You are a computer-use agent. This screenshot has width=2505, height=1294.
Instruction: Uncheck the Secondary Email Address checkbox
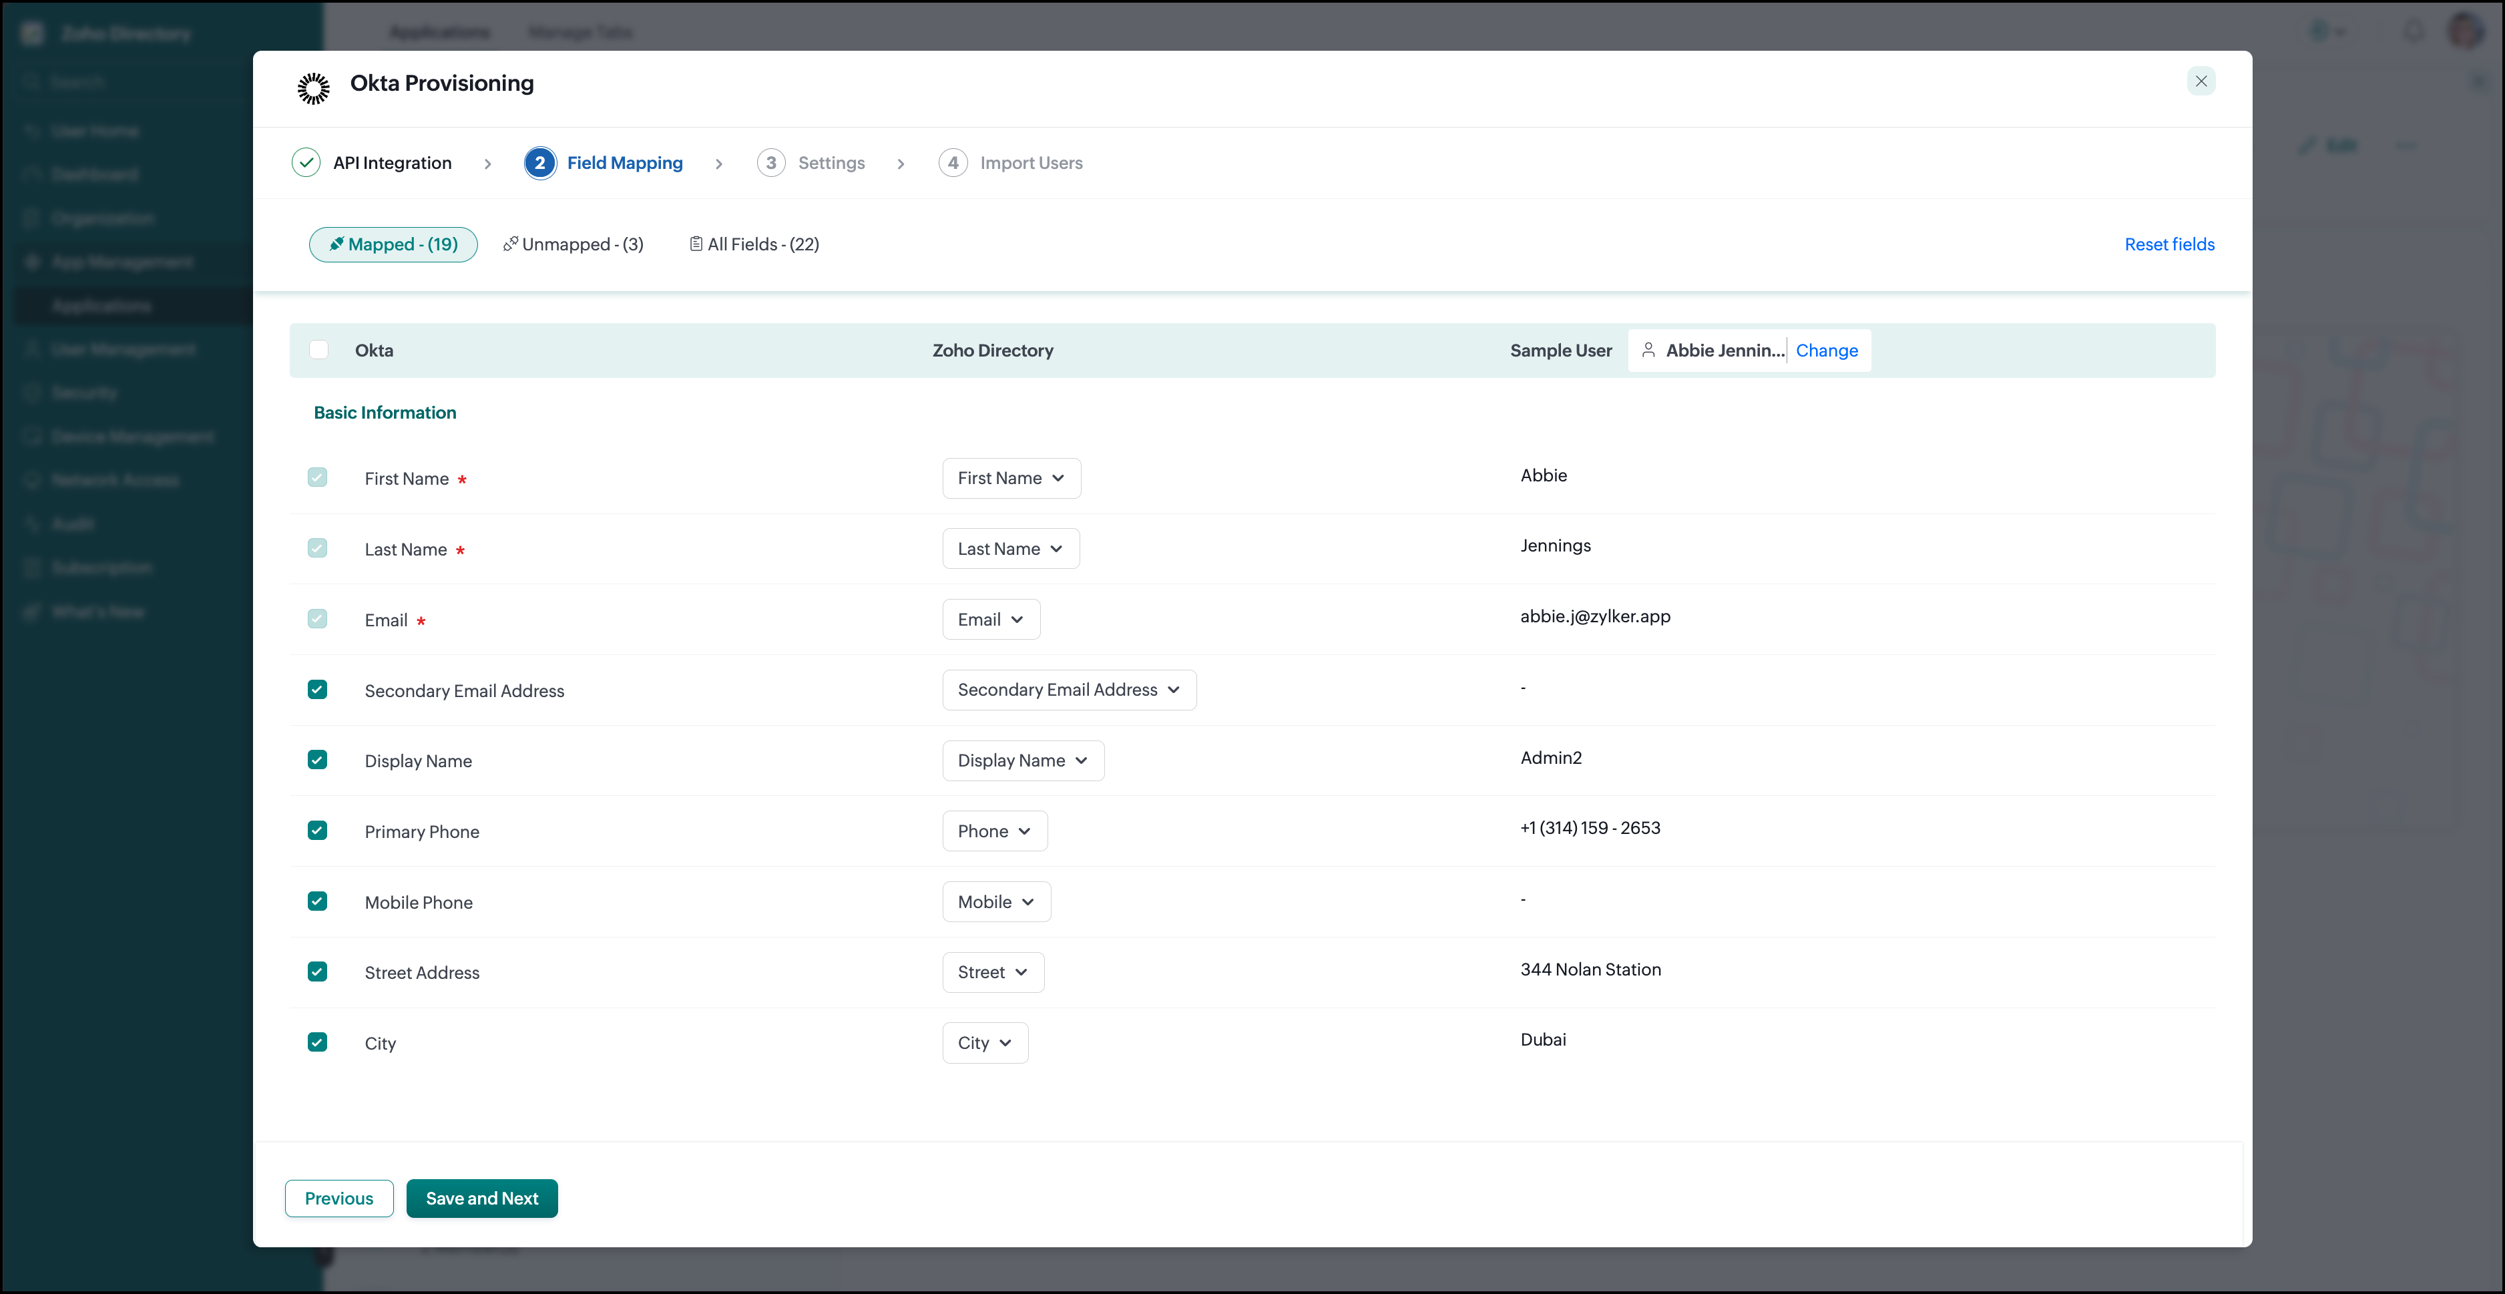click(317, 689)
